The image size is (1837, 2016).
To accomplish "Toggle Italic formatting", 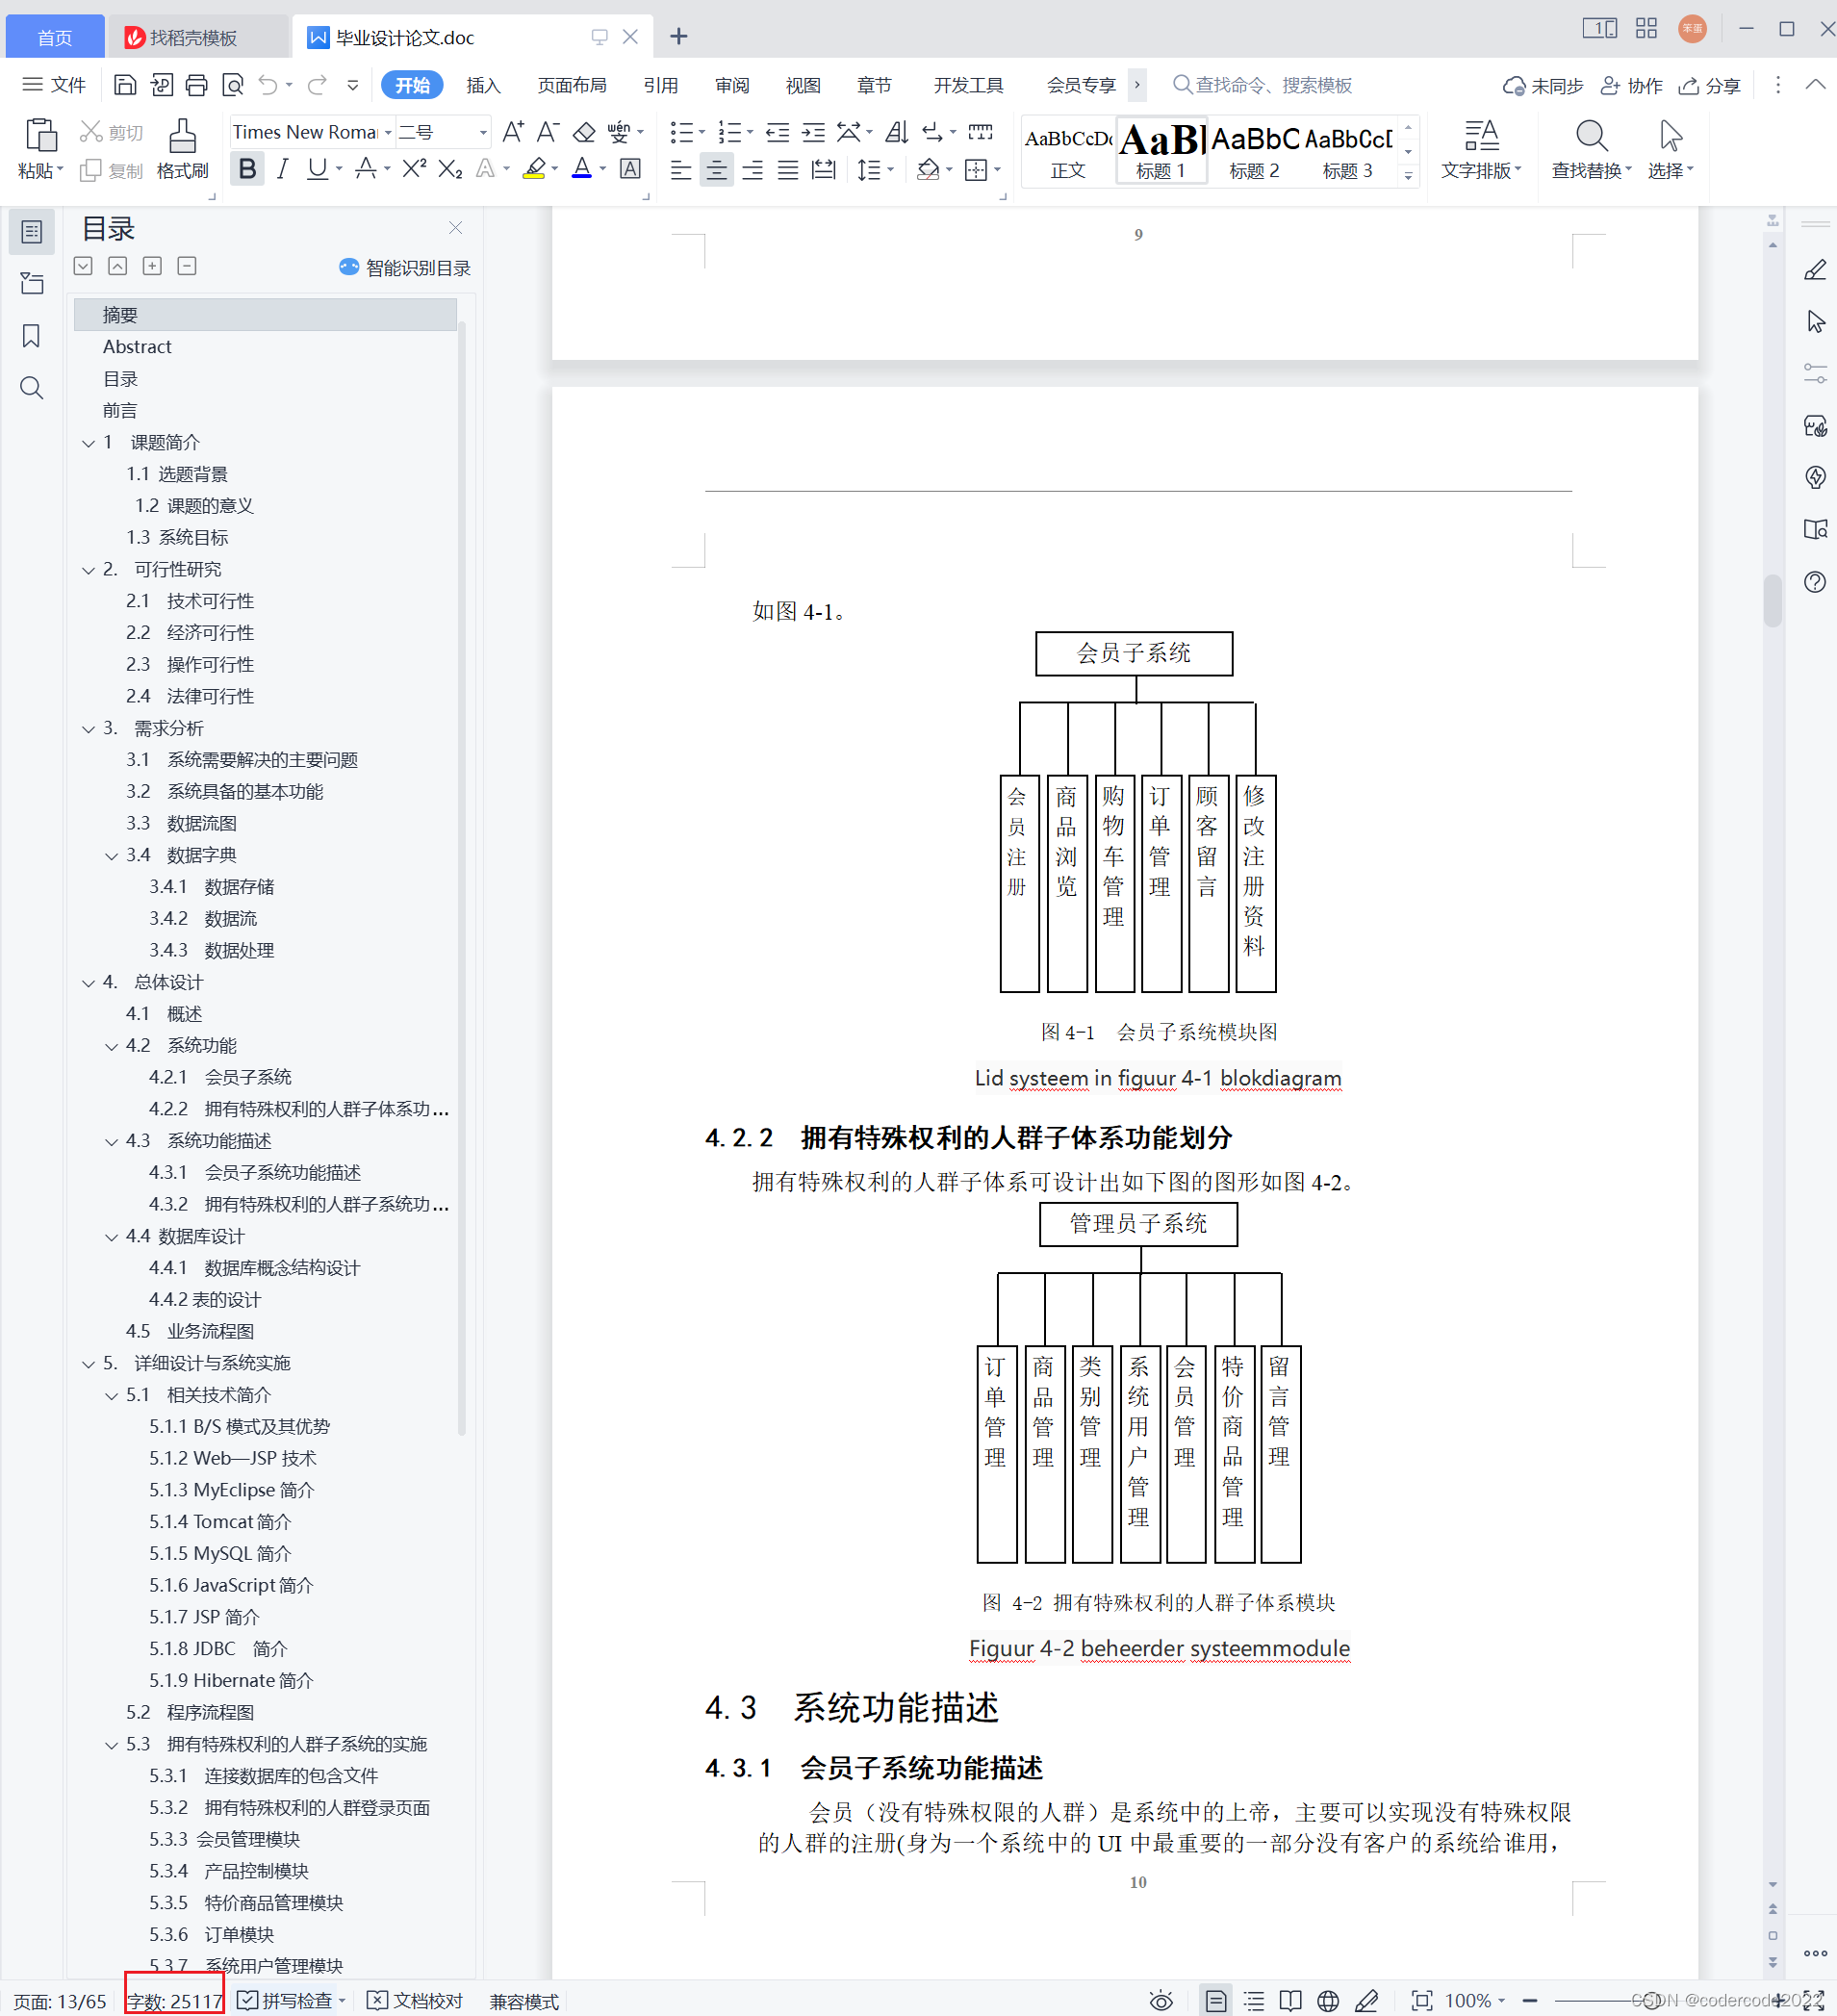I will pos(283,169).
